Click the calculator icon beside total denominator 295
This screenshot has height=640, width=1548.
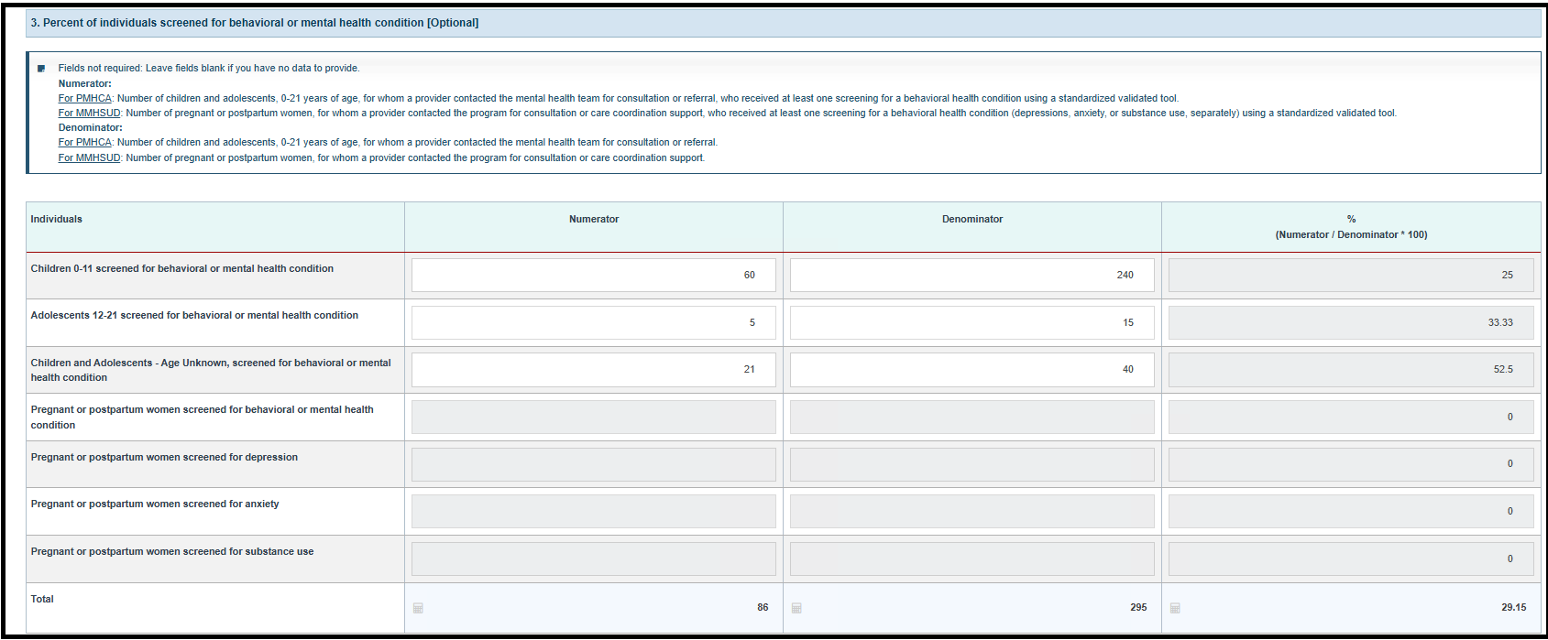tap(796, 608)
